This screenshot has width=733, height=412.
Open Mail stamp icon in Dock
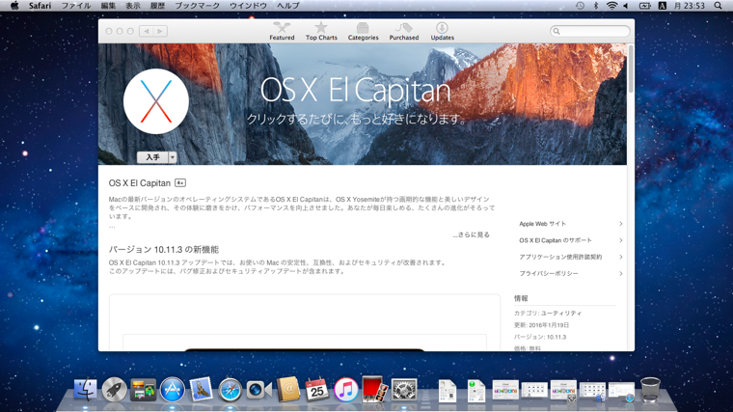pyautogui.click(x=201, y=390)
